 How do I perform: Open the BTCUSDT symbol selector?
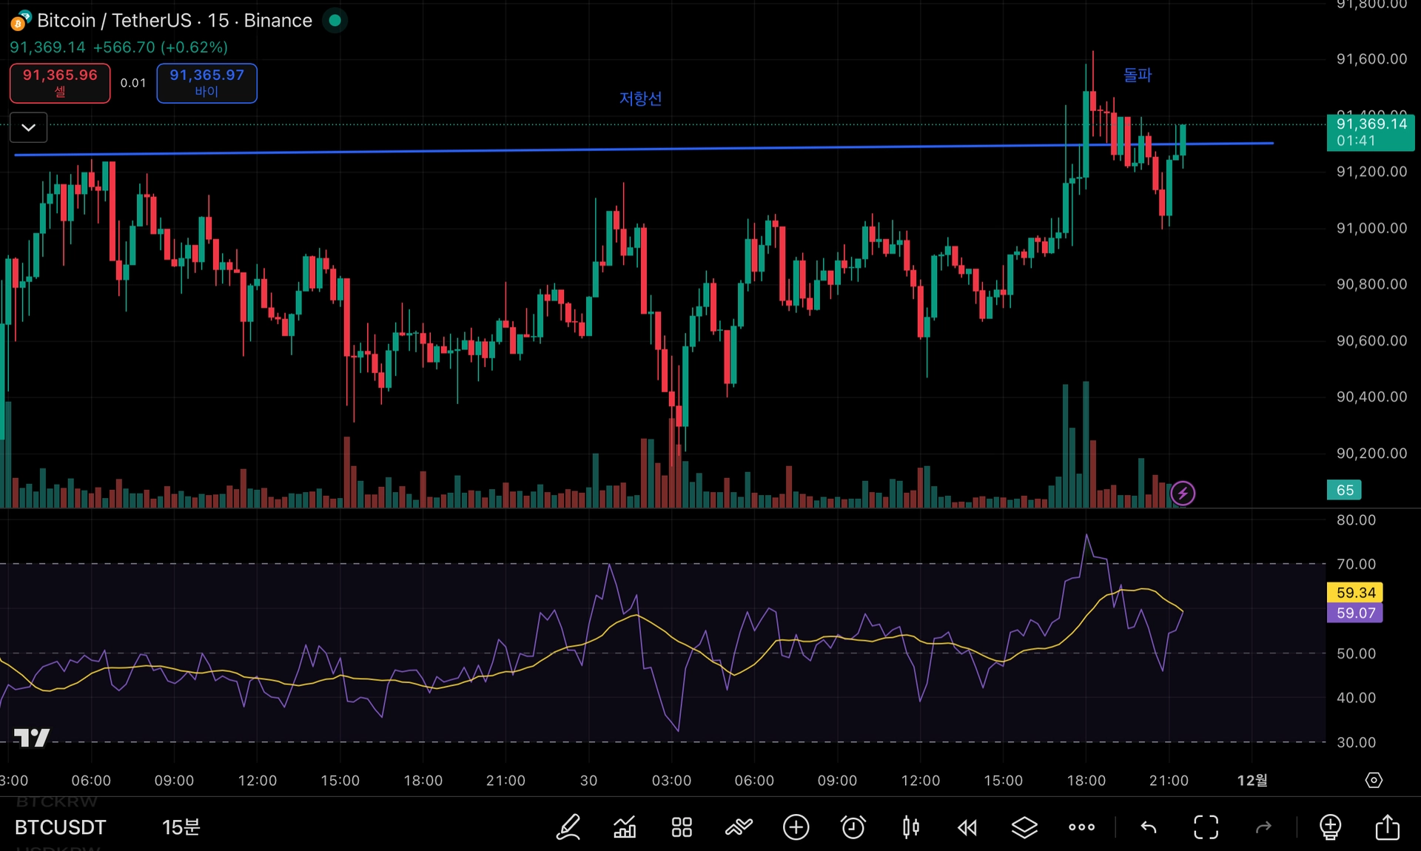[61, 827]
